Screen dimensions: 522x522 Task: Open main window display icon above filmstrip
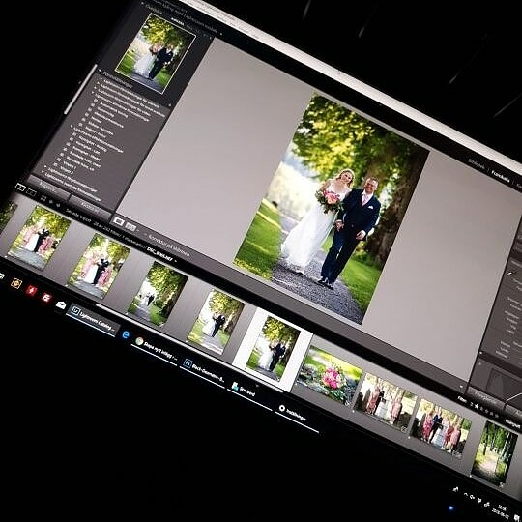point(20,188)
